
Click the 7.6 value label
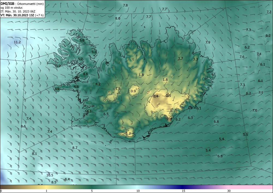pos(242,57)
